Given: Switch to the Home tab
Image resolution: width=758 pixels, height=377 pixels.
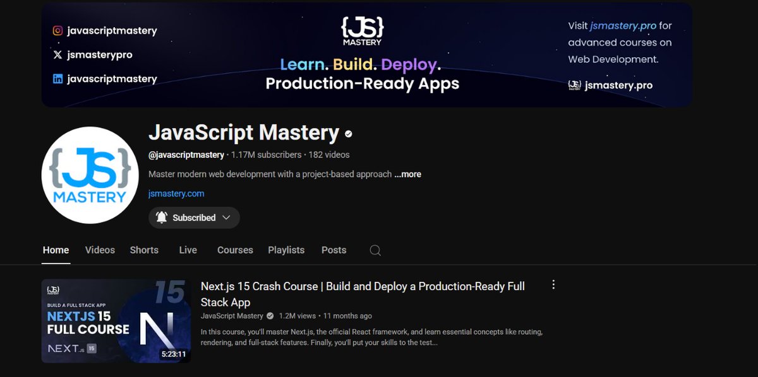Looking at the screenshot, I should [56, 250].
